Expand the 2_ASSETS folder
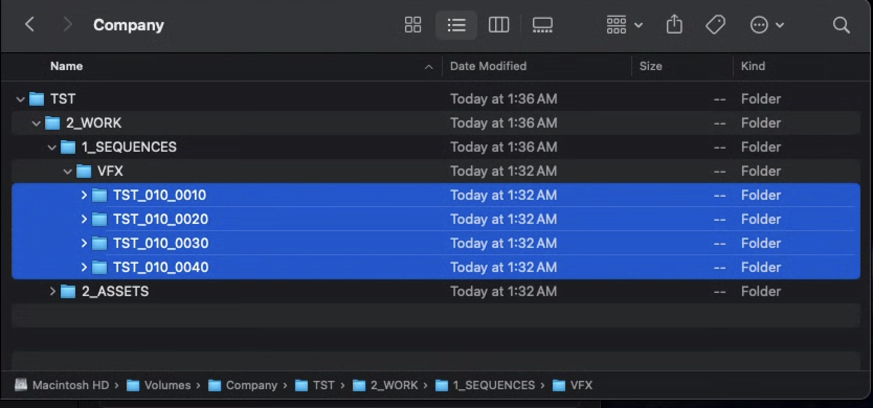873x408 pixels. coord(52,291)
